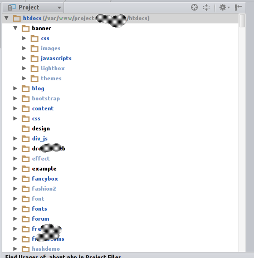Expand the themes folder

tap(24, 78)
